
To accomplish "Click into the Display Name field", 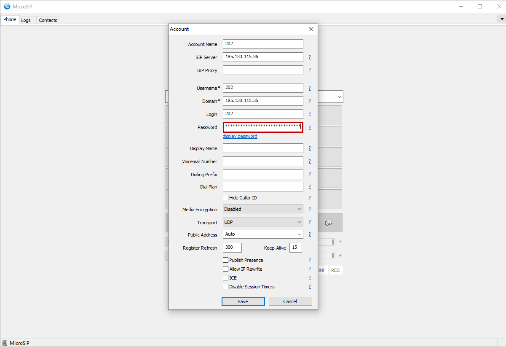I will point(263,148).
